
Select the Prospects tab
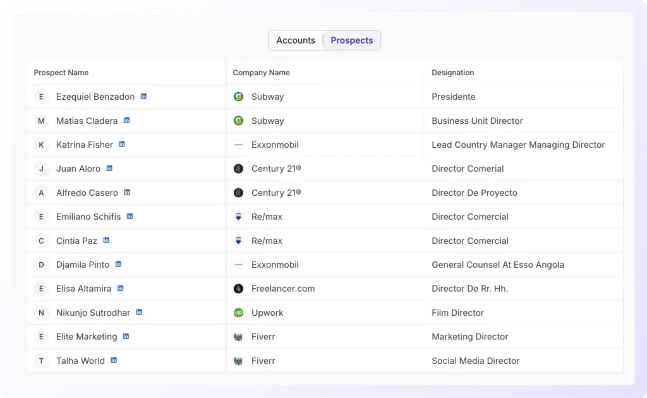point(352,40)
